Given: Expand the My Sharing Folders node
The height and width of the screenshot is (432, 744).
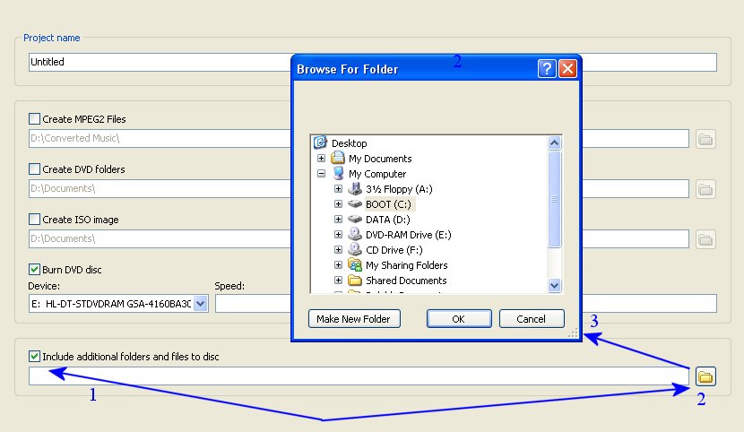Looking at the screenshot, I should [x=338, y=264].
